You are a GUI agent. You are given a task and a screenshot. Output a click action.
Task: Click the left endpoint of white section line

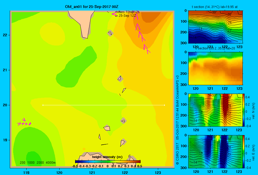43,105
